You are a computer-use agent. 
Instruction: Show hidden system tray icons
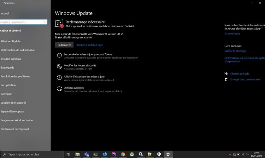pyautogui.click(x=229, y=154)
